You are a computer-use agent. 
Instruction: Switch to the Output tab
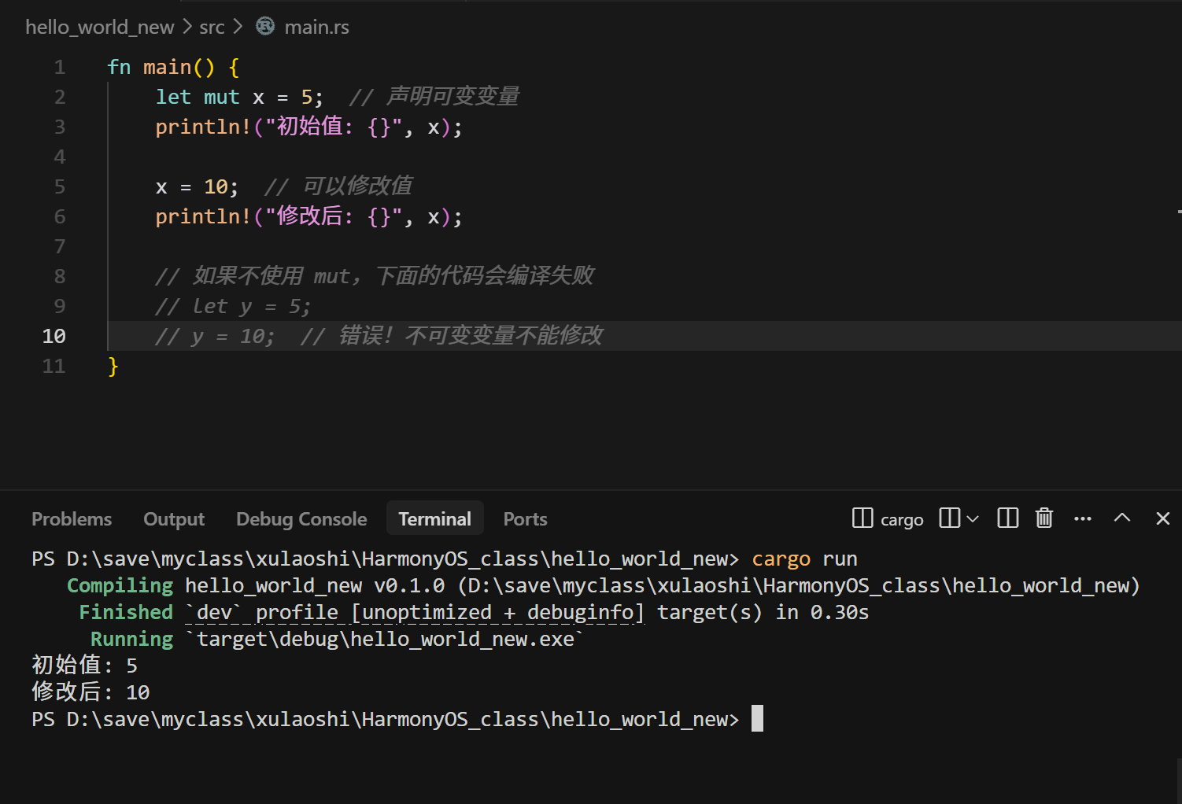(174, 519)
